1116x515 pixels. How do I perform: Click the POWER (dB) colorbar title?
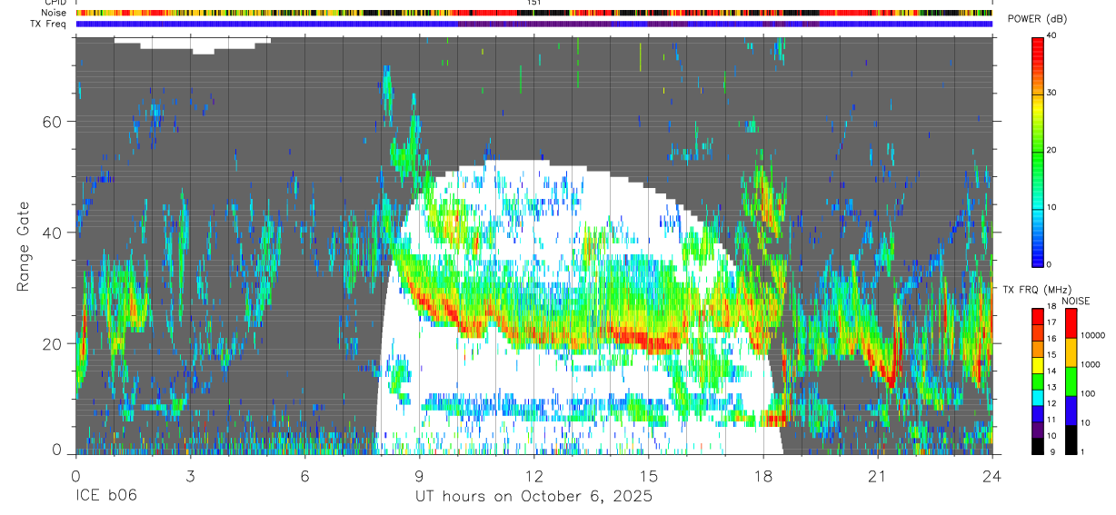point(1037,20)
